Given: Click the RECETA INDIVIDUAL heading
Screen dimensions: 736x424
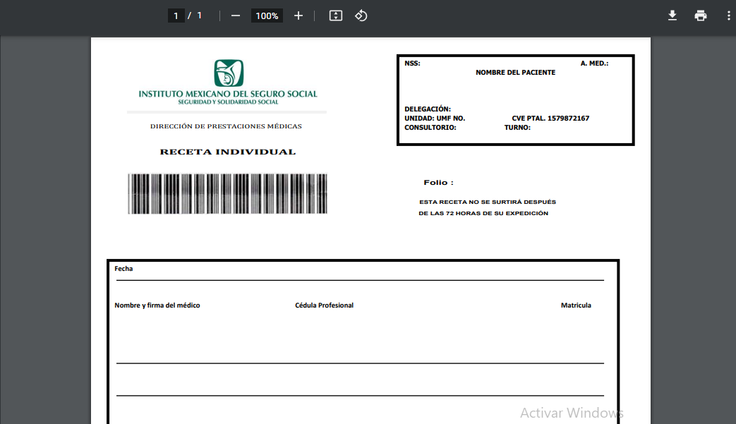Looking at the screenshot, I should (228, 152).
